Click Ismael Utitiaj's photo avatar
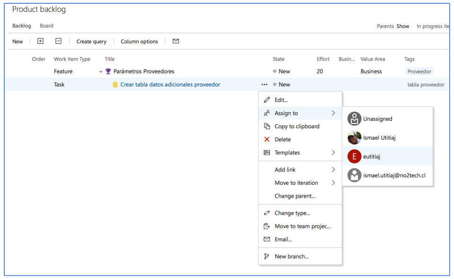Image resolution: width=454 pixels, height=279 pixels. (354, 138)
